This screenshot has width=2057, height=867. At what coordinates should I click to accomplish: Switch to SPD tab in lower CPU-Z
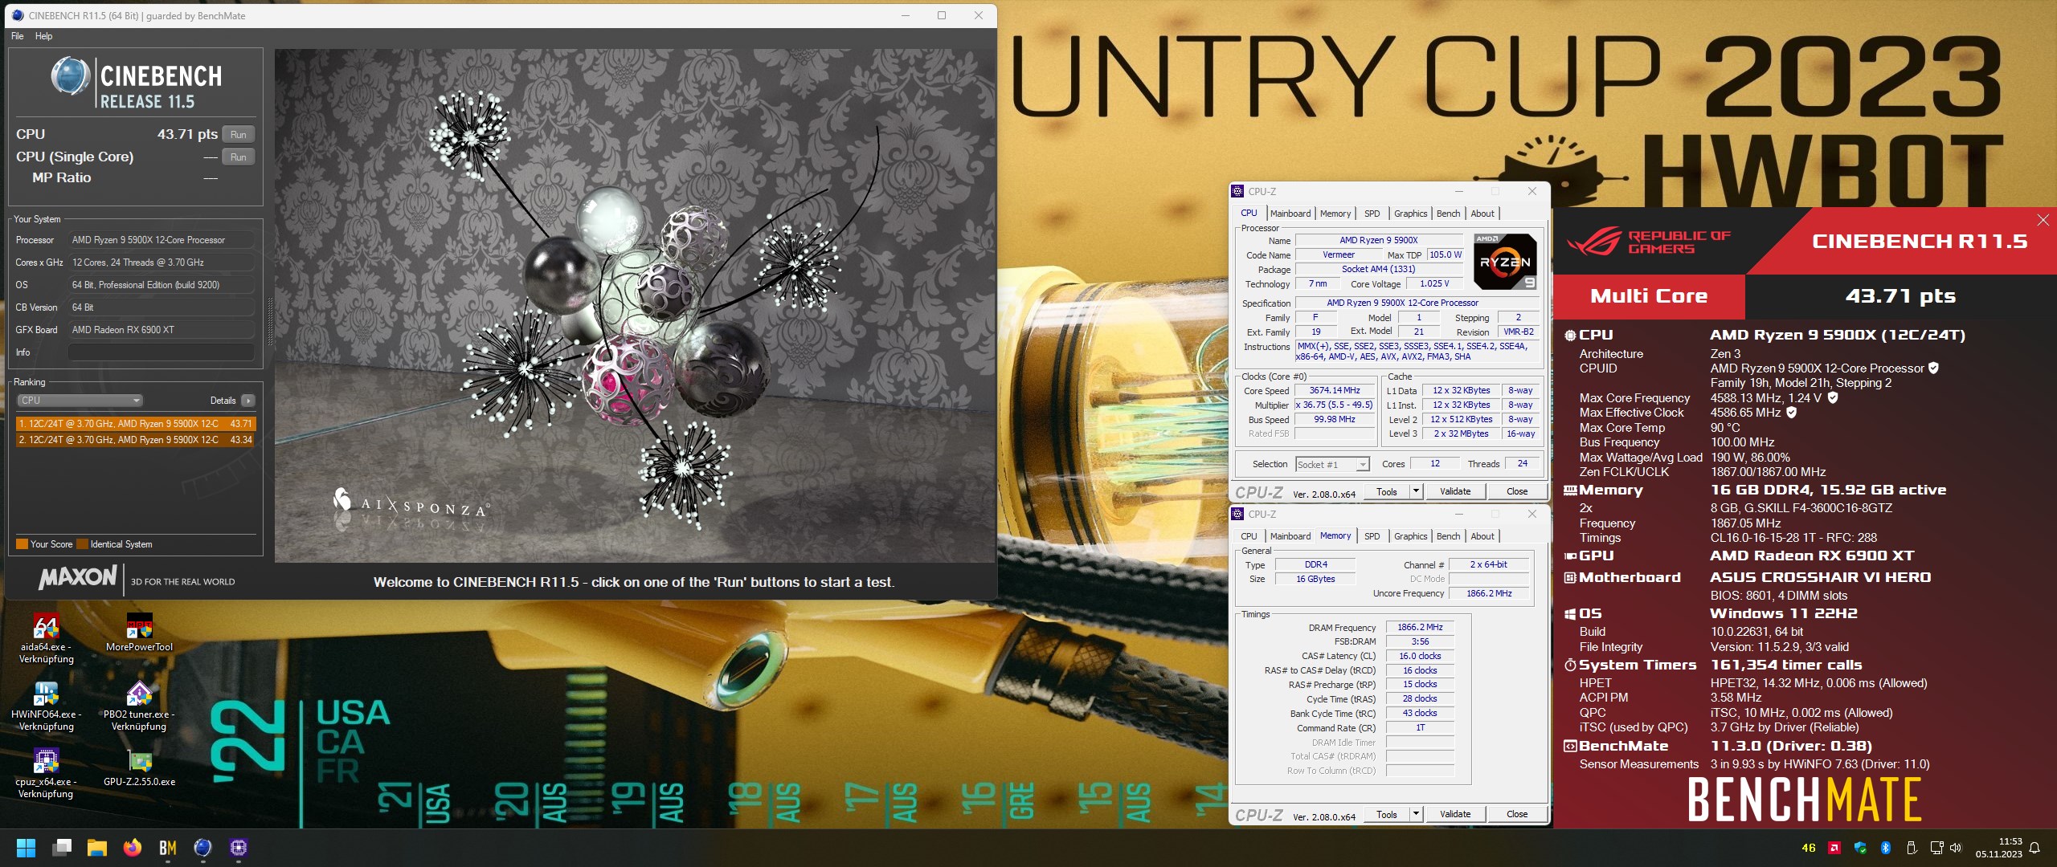coord(1372,536)
